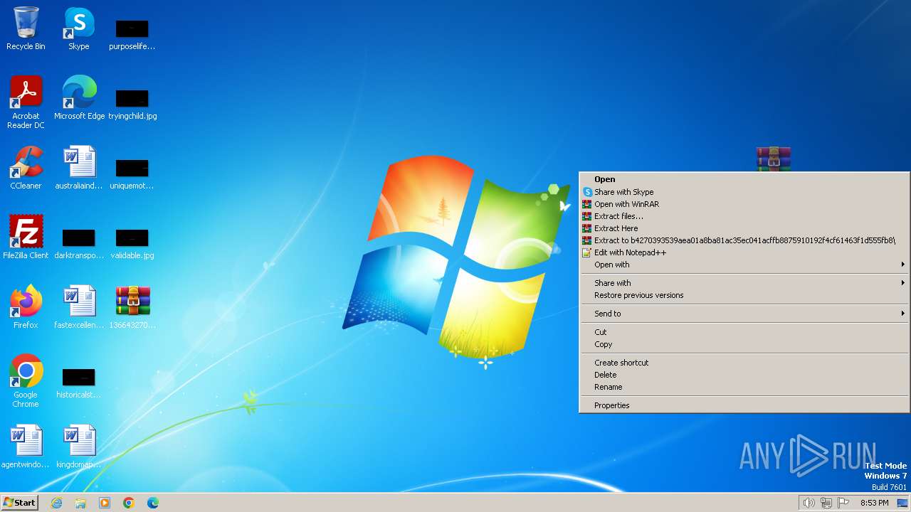The width and height of the screenshot is (911, 512).
Task: Choose Open in the context menu
Action: pyautogui.click(x=744, y=179)
